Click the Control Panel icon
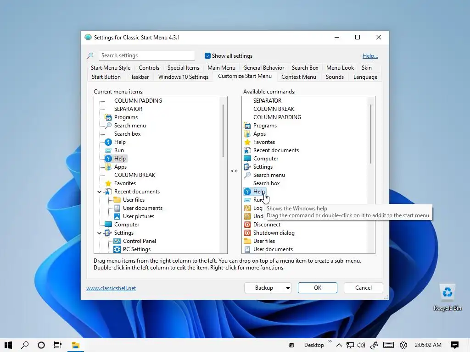 tap(117, 241)
